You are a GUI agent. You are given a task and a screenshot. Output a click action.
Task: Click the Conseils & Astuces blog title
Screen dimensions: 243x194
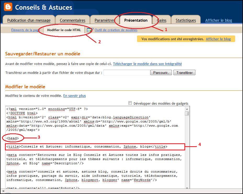[x=43, y=7]
